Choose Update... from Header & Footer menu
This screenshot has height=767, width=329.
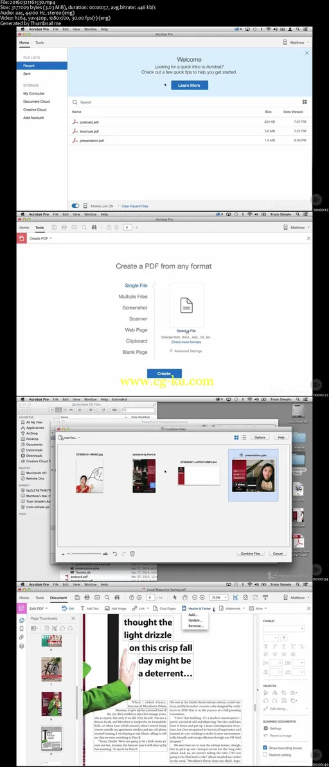195,620
